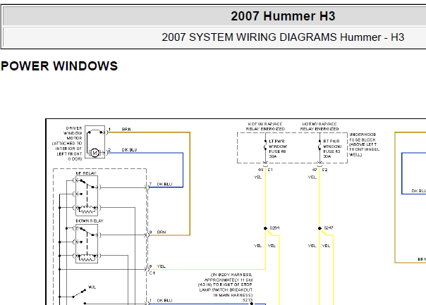426x305 pixels.
Task: Click the "S247" splice label
Action: 329,228
